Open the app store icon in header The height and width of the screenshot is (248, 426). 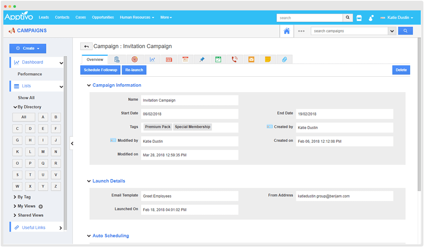[x=359, y=18]
